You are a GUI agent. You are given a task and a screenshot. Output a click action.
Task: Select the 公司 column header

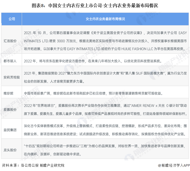[x=12, y=19]
